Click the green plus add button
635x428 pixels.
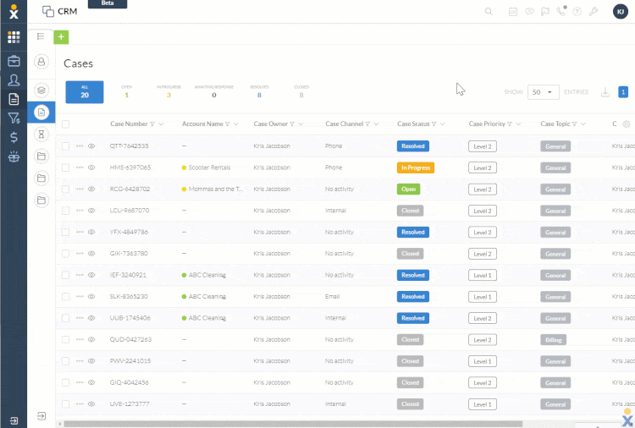tap(61, 37)
